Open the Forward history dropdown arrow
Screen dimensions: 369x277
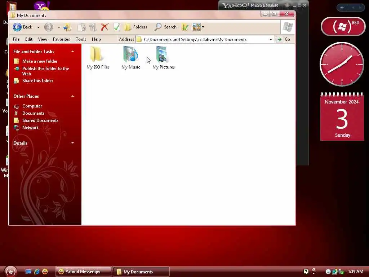click(x=59, y=27)
